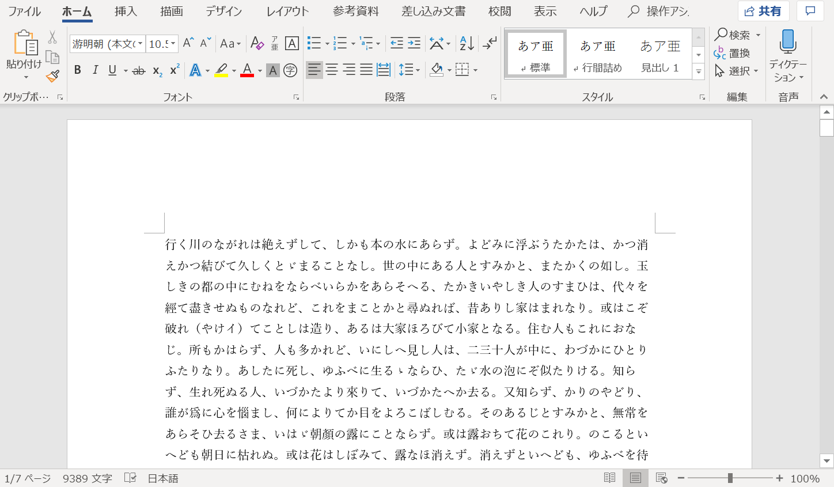Apply yellow text highlight color
Image resolution: width=834 pixels, height=487 pixels.
[221, 70]
